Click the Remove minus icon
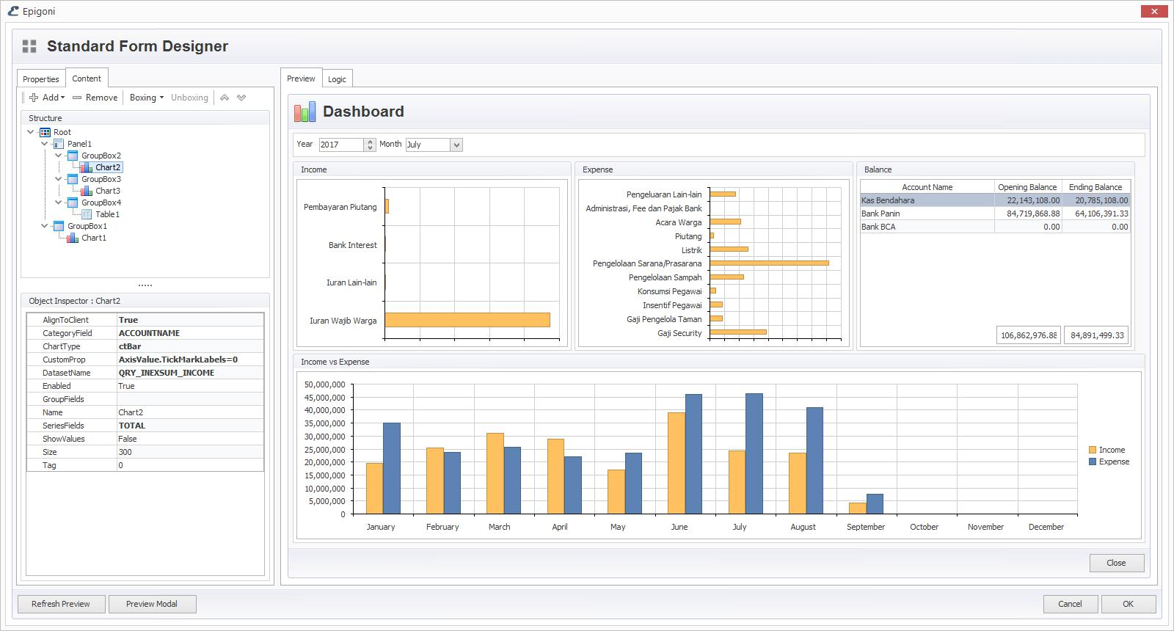This screenshot has width=1174, height=631. click(x=77, y=98)
